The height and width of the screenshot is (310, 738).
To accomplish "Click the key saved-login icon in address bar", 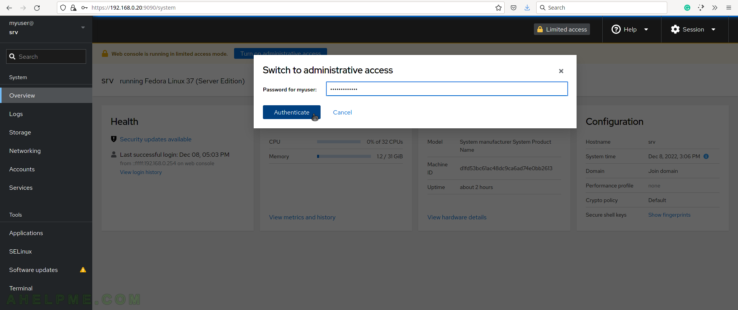I will click(85, 8).
